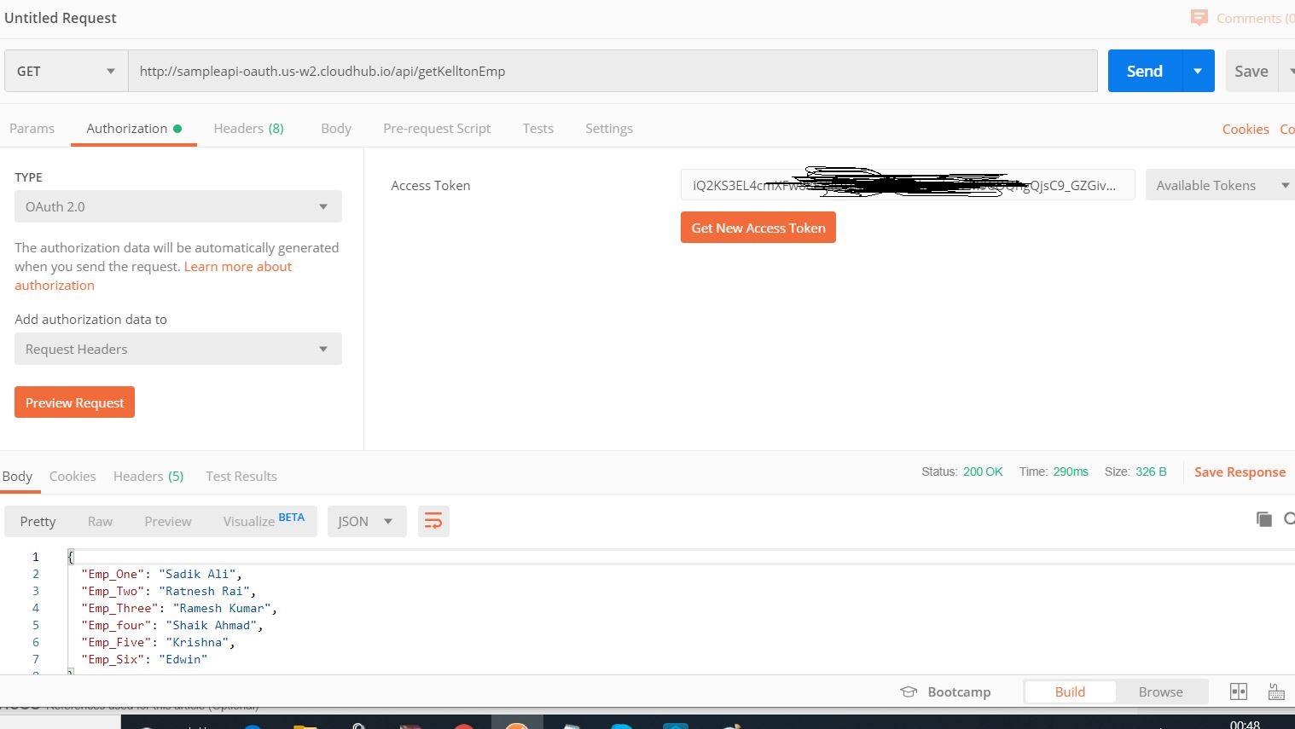Open the two-pane layout switcher
The width and height of the screenshot is (1295, 729).
[1239, 691]
